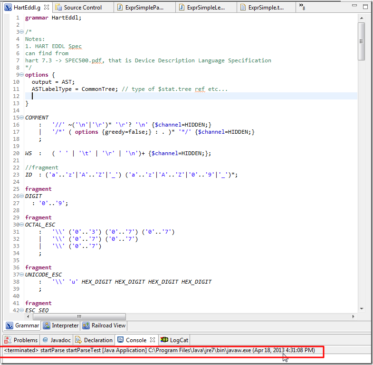The width and height of the screenshot is (373, 365).
Task: Click the underlined 'Spec' word on line 5
Action: click(75, 46)
